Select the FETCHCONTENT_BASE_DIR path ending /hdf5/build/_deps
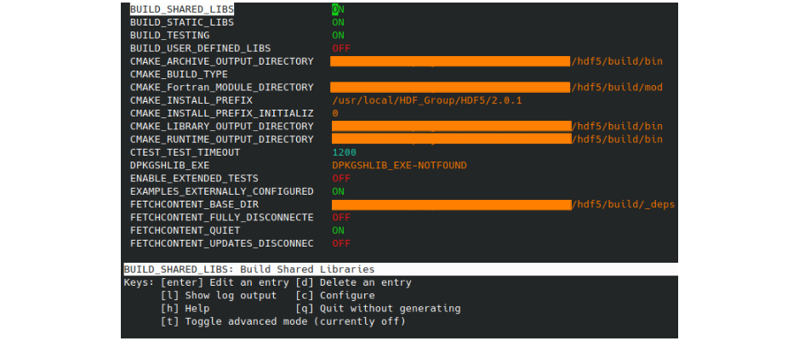Image resolution: width=799 pixels, height=341 pixels. [502, 204]
